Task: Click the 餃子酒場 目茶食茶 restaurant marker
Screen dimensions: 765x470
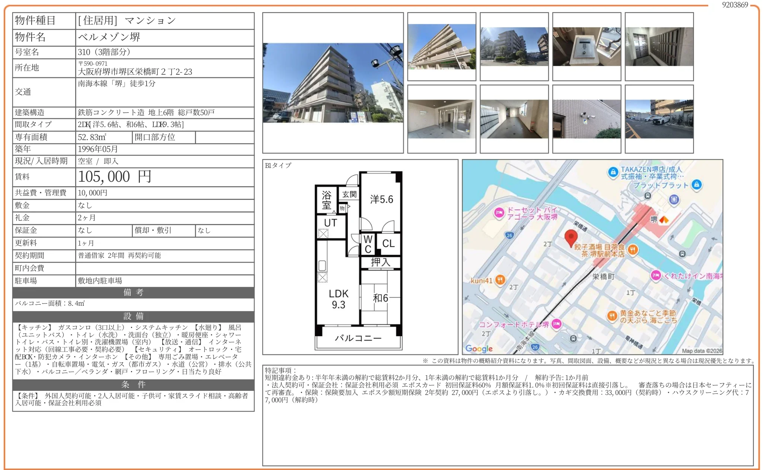Action: click(x=633, y=250)
